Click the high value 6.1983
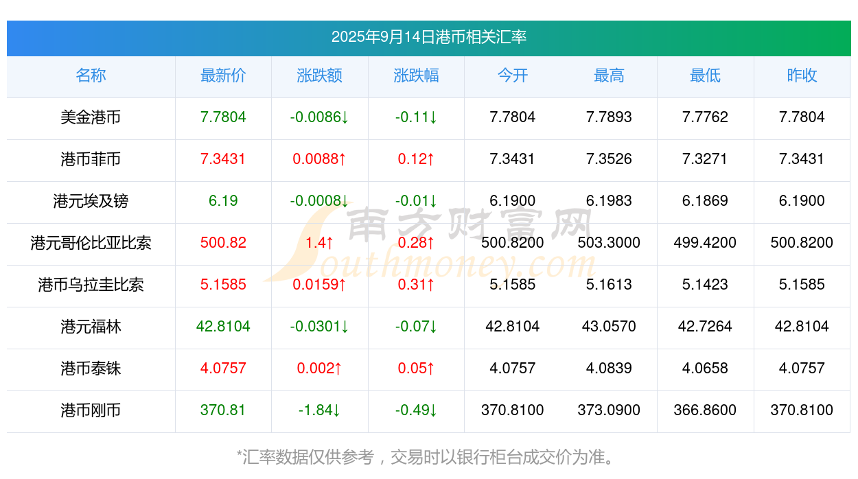The image size is (858, 479). click(x=609, y=201)
